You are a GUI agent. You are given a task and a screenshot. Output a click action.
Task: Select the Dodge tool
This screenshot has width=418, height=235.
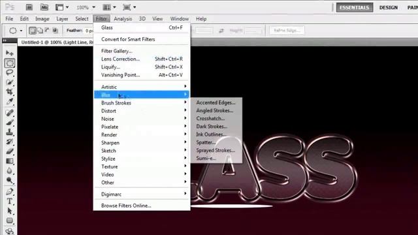(x=10, y=180)
